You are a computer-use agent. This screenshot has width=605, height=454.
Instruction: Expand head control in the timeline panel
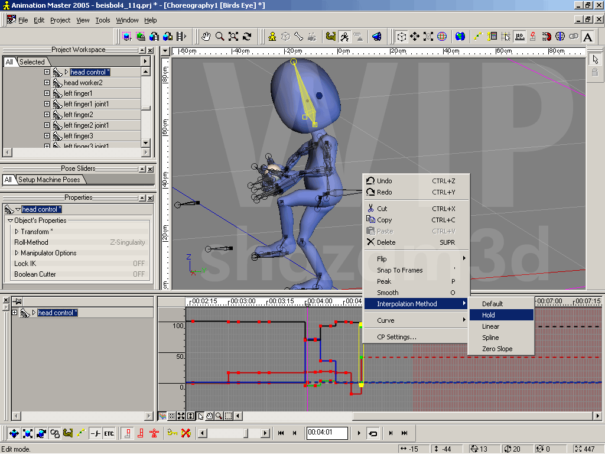coord(14,312)
